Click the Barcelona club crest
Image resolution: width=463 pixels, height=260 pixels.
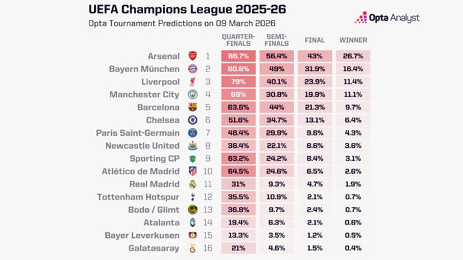(192, 107)
